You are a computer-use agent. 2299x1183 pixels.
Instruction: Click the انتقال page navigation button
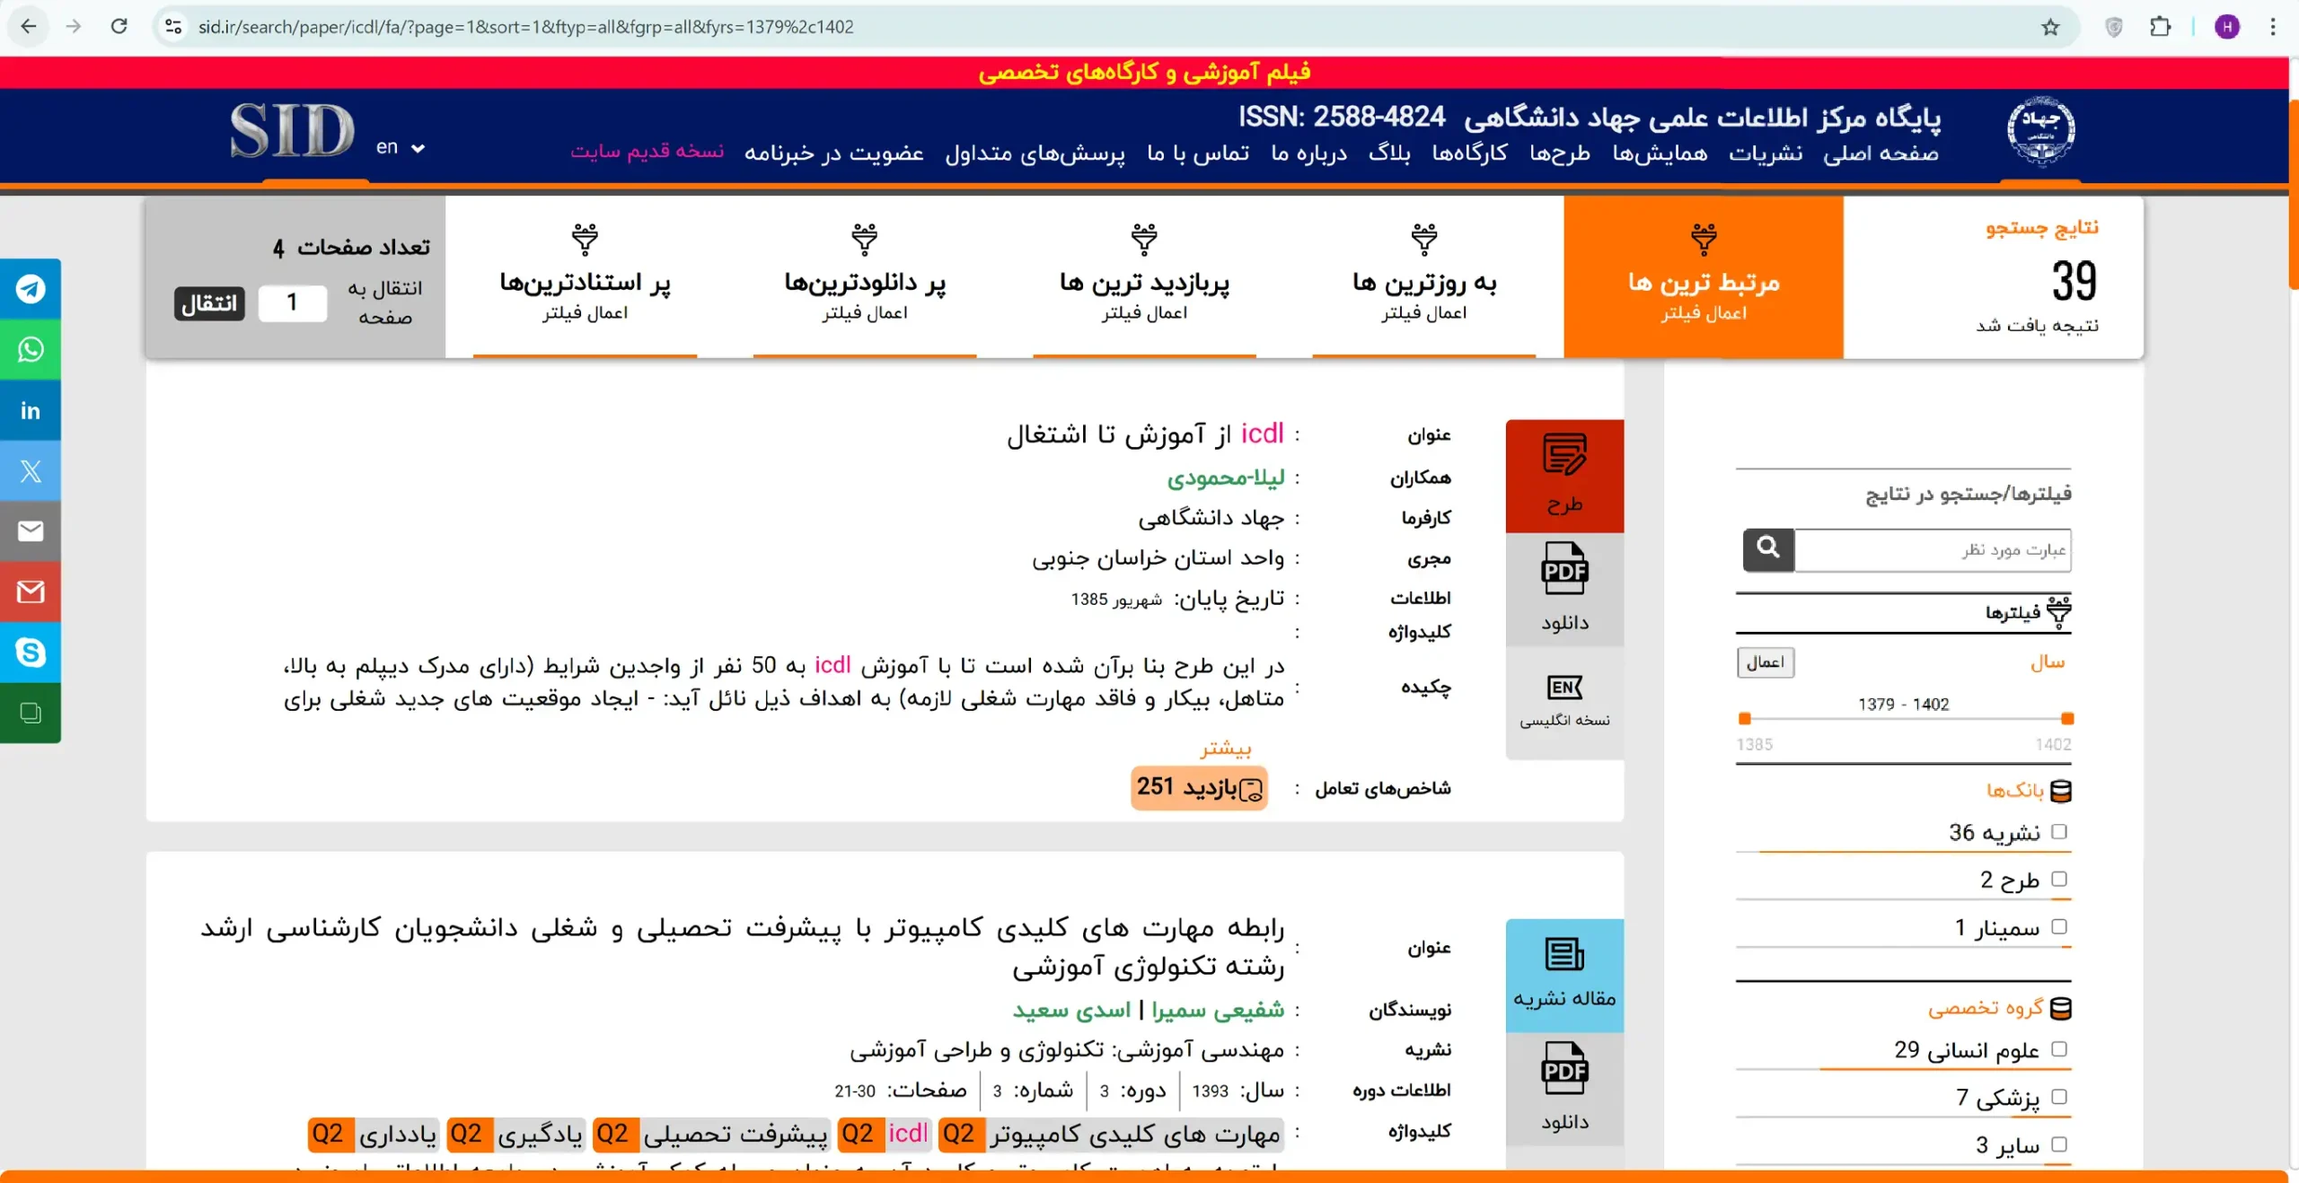[x=207, y=303]
